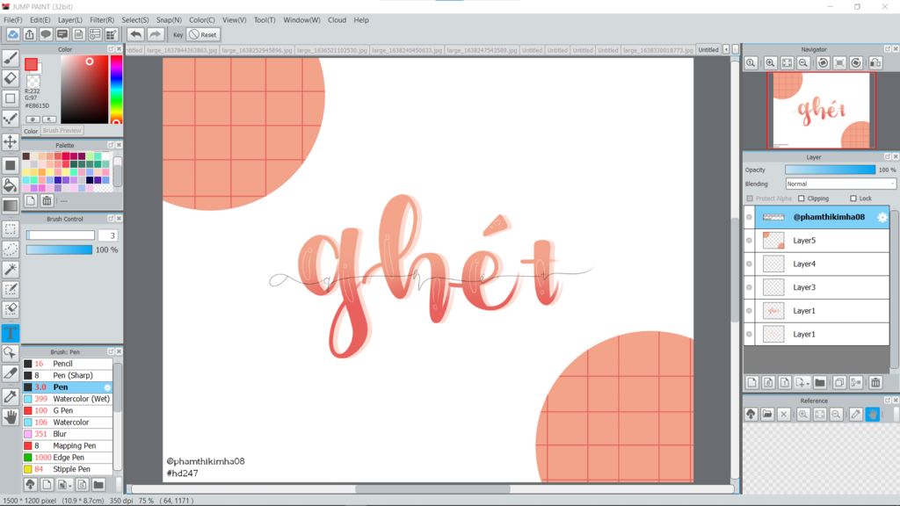
Task: Create a layer folder in Layer panel
Action: pyautogui.click(x=820, y=383)
